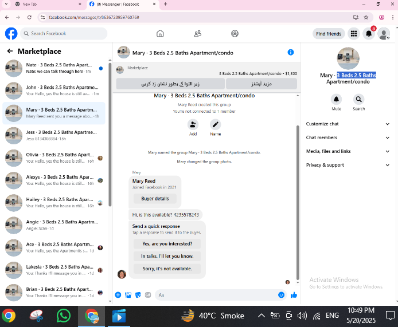This screenshot has width=398, height=327.
Task: Expand Privacy & support section
Action: tap(348, 165)
